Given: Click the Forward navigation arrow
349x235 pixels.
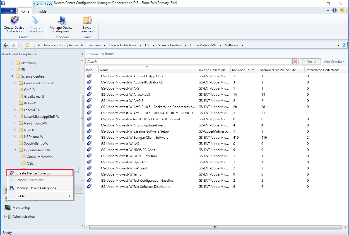Looking at the screenshot, I should coord(13,45).
